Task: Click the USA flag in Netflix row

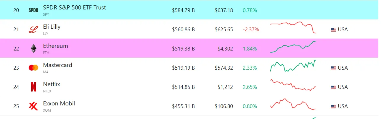Action: (333, 87)
